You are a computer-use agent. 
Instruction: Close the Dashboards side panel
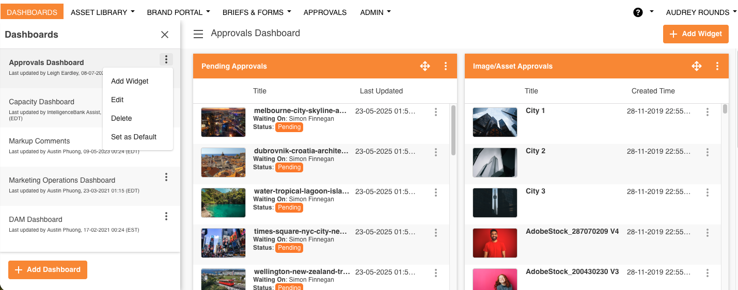[165, 35]
